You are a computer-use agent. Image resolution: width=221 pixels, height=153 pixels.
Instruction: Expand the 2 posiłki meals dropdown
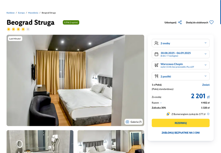(x=181, y=76)
